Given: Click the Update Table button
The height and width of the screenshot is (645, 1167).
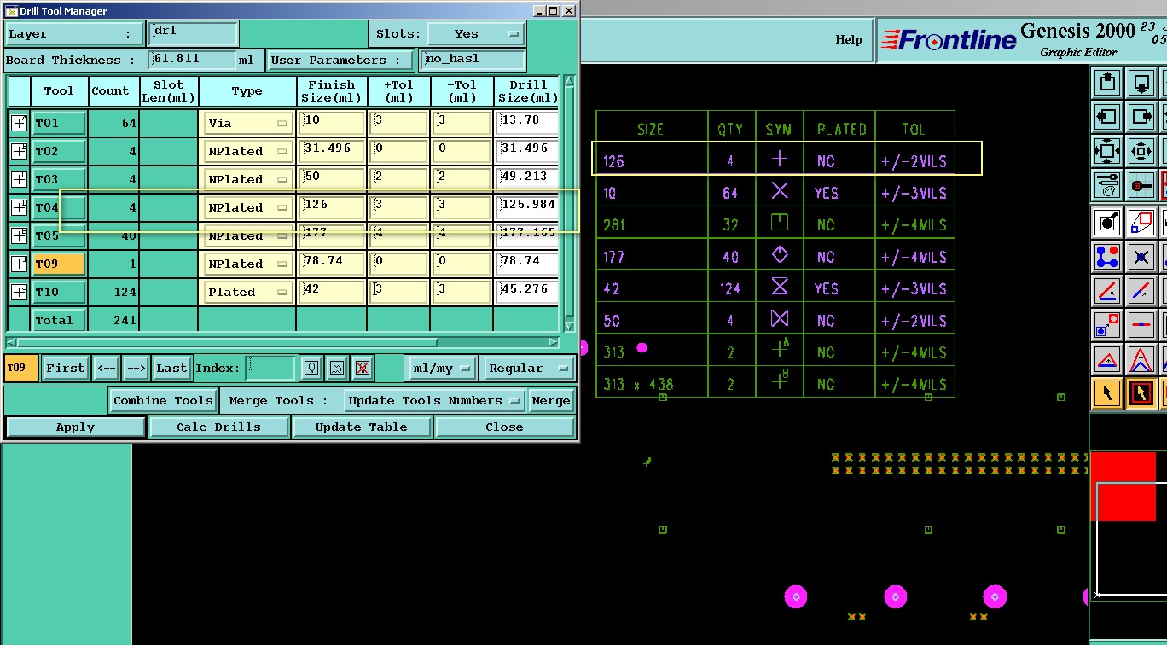Looking at the screenshot, I should point(362,427).
